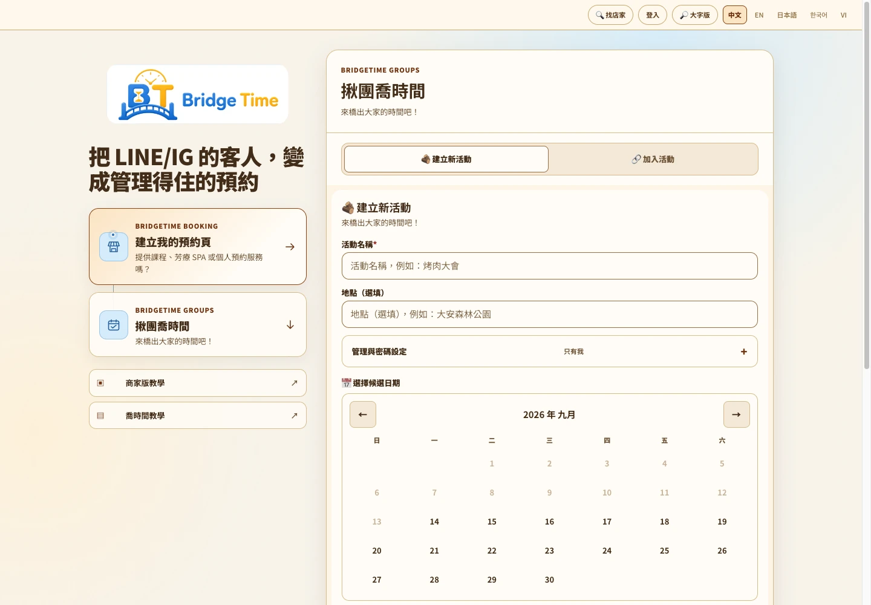Select September 25 on calendar

(664, 551)
